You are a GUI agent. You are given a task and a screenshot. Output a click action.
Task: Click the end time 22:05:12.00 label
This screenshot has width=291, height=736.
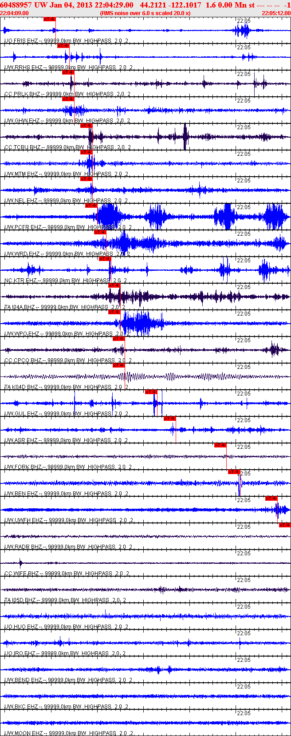coord(276,13)
